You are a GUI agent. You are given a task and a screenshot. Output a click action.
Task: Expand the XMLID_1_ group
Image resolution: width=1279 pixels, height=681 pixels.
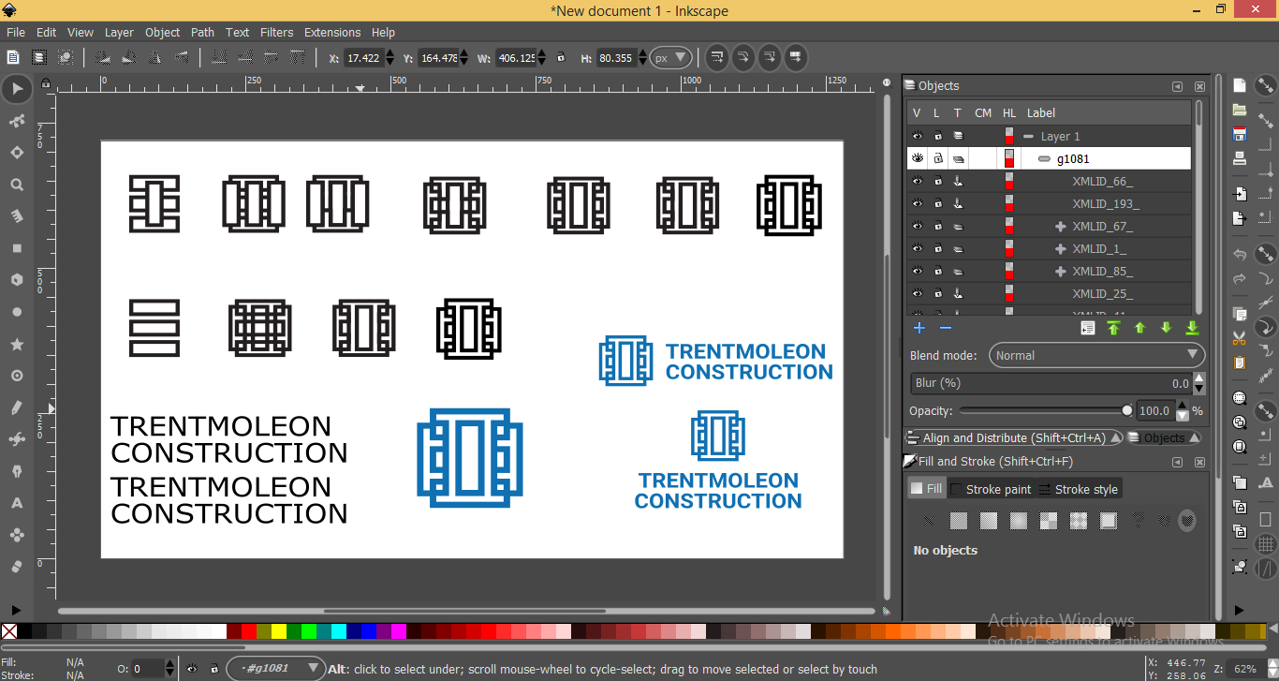click(1061, 249)
